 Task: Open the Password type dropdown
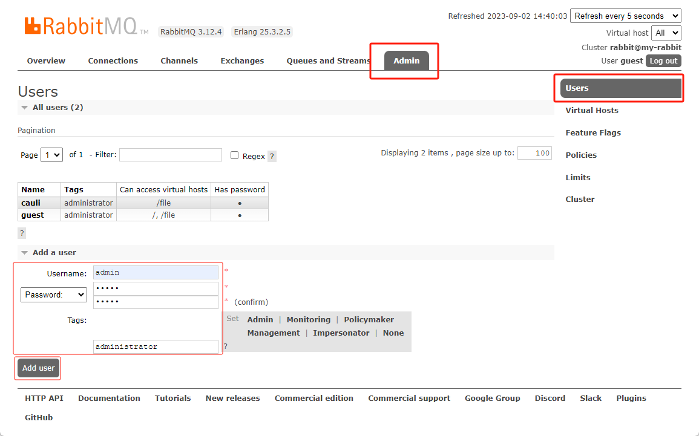click(x=54, y=295)
